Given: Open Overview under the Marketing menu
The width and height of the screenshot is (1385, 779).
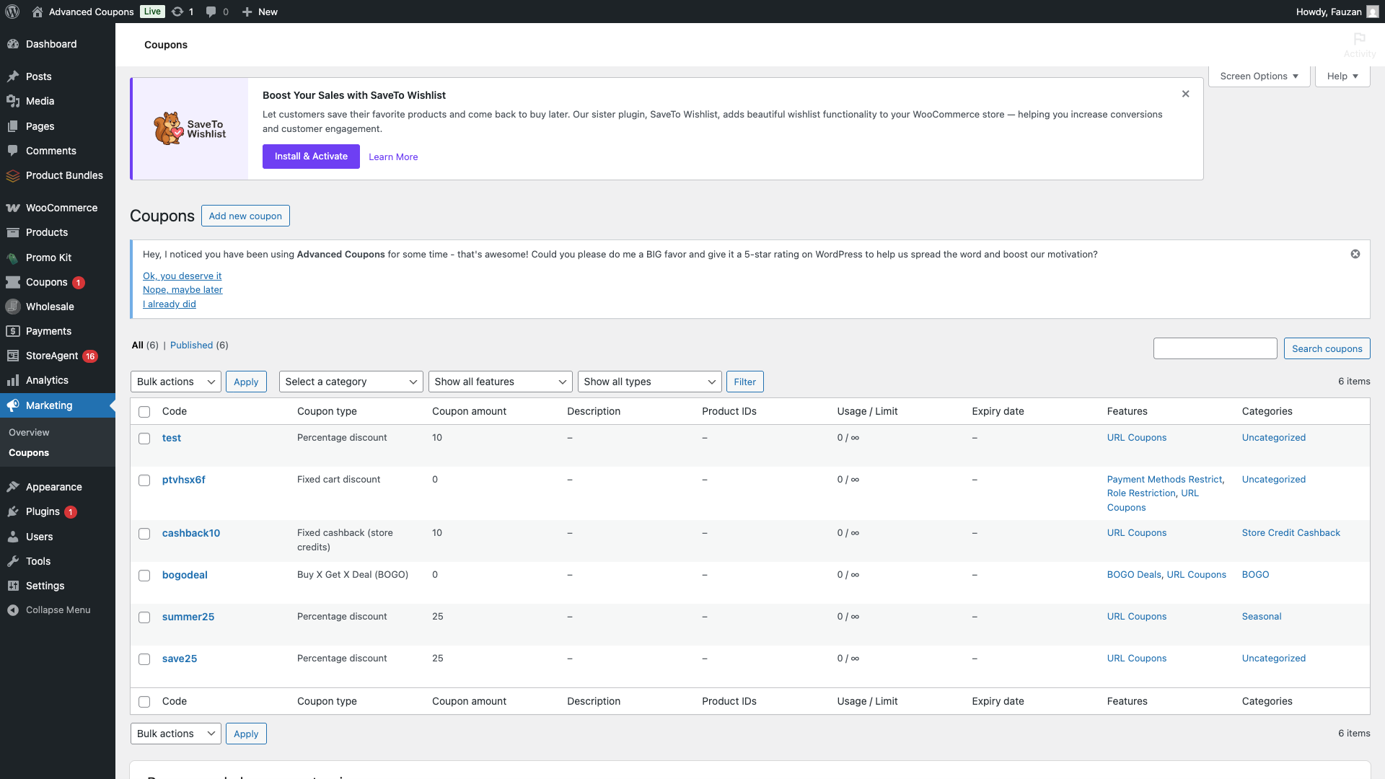Looking at the screenshot, I should [29, 432].
